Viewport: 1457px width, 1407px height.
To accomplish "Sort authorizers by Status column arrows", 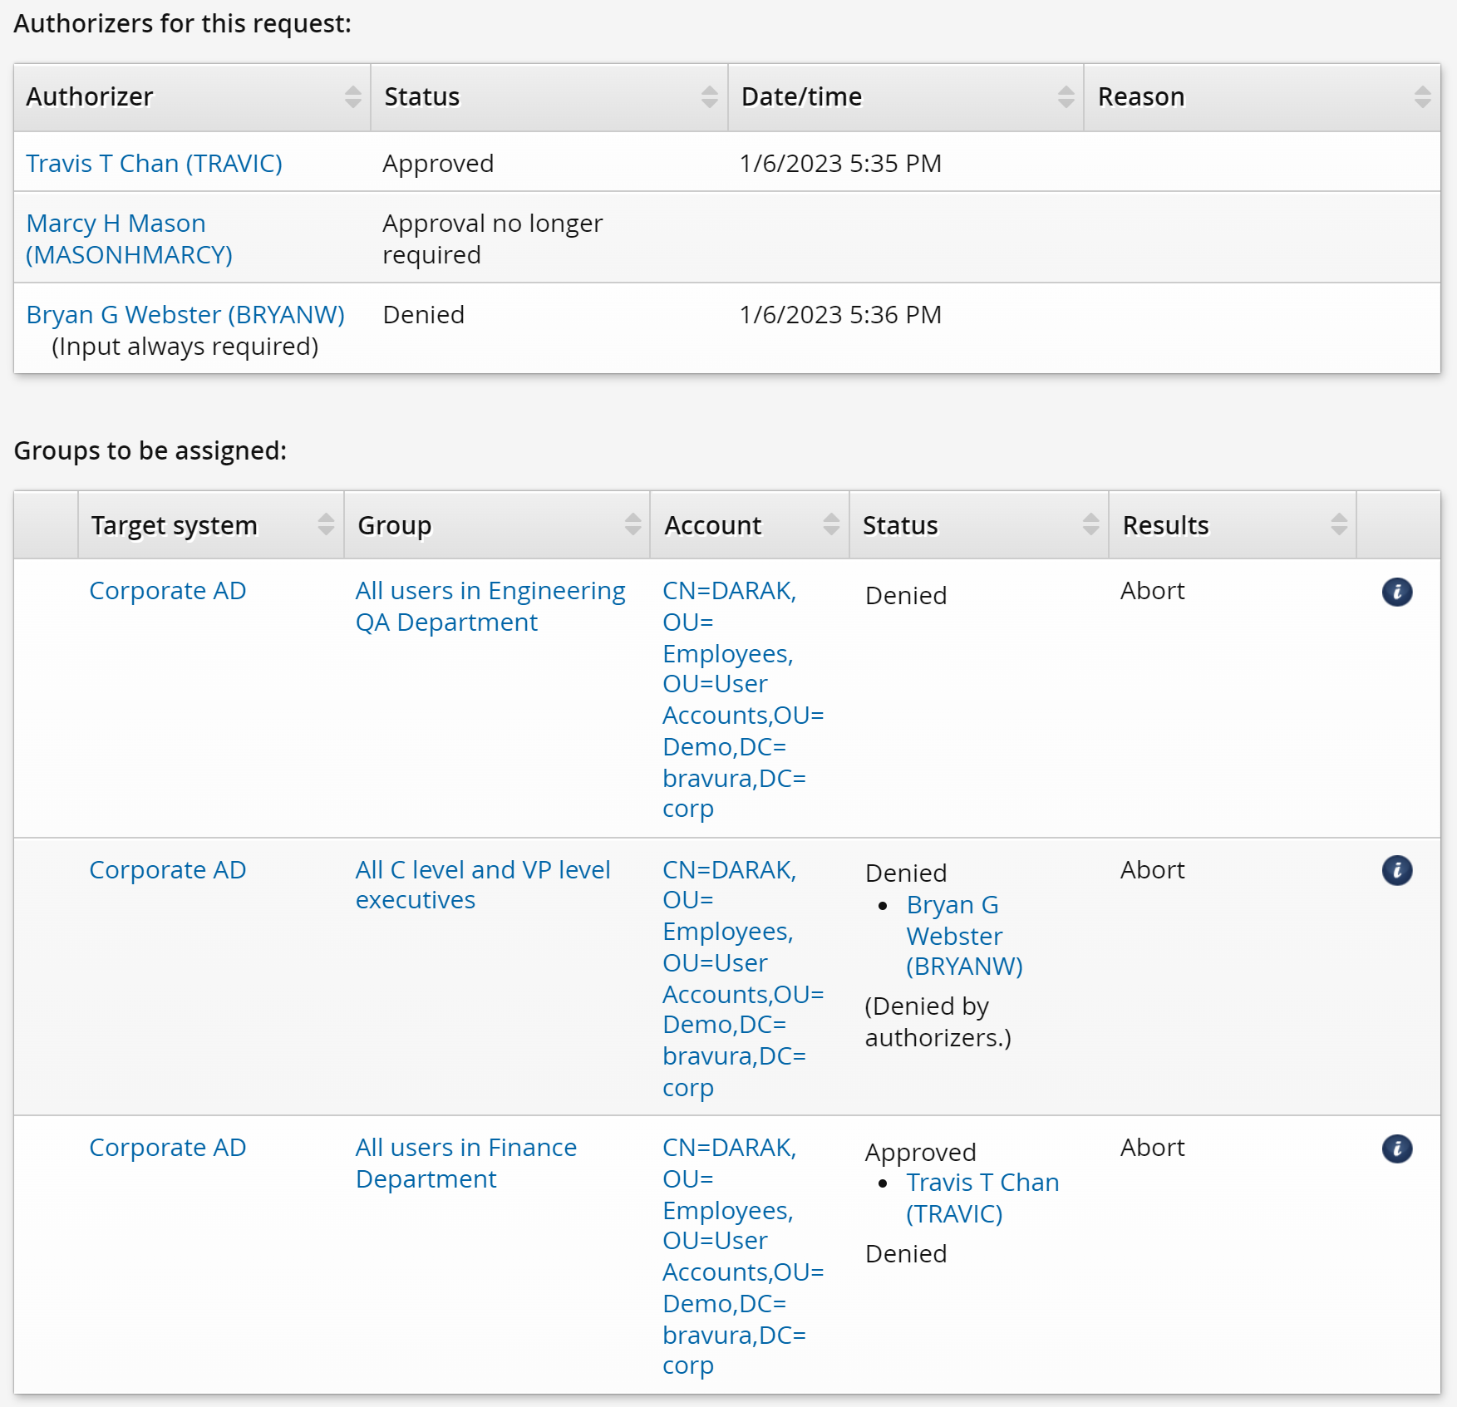I will (x=709, y=97).
